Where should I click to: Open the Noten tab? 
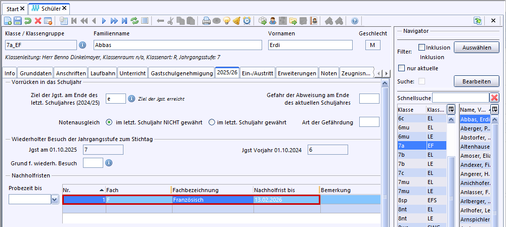pyautogui.click(x=329, y=73)
